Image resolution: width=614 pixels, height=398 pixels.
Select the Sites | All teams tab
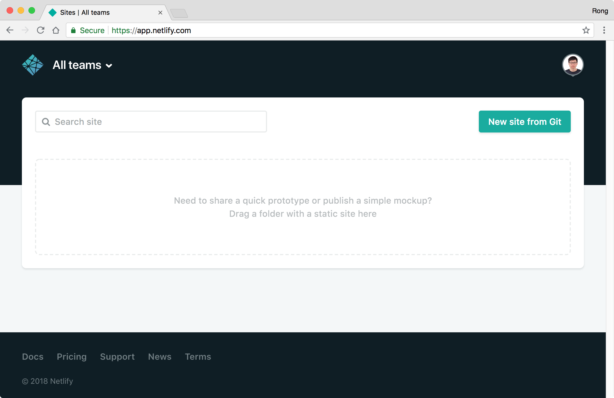pos(105,13)
